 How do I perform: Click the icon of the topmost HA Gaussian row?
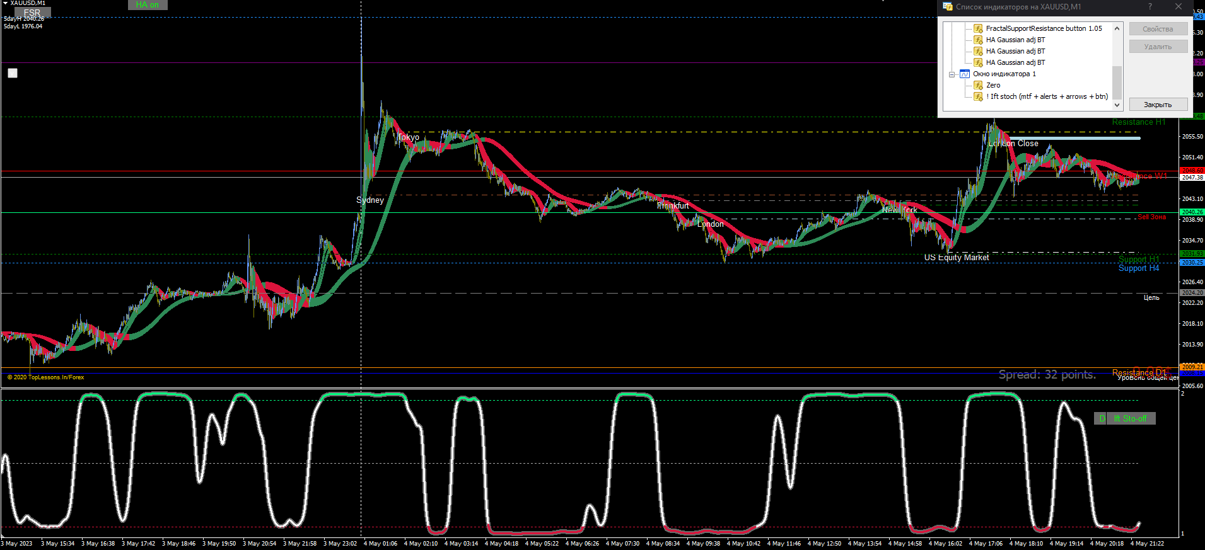978,40
